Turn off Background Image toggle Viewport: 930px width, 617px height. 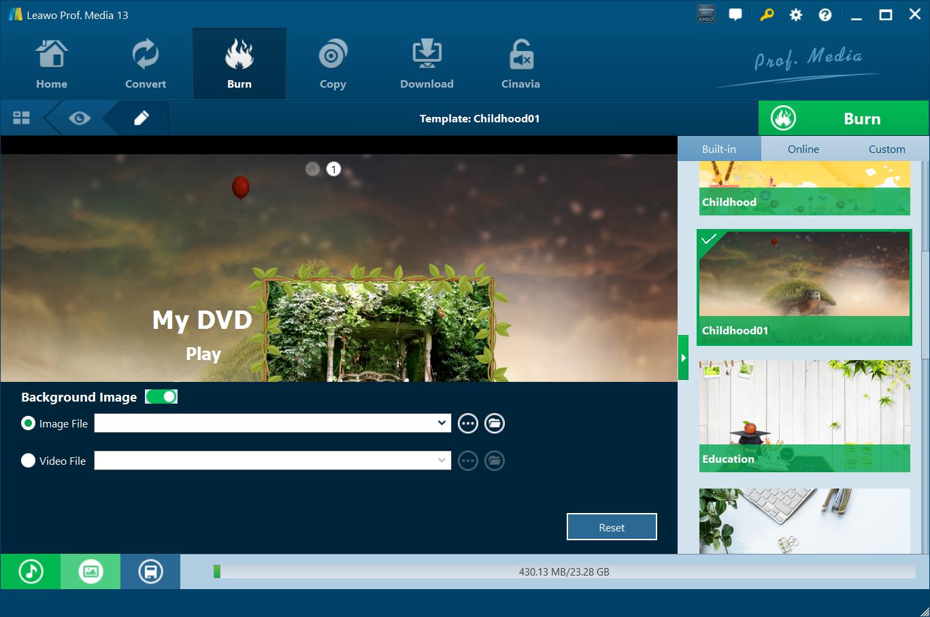[x=161, y=397]
